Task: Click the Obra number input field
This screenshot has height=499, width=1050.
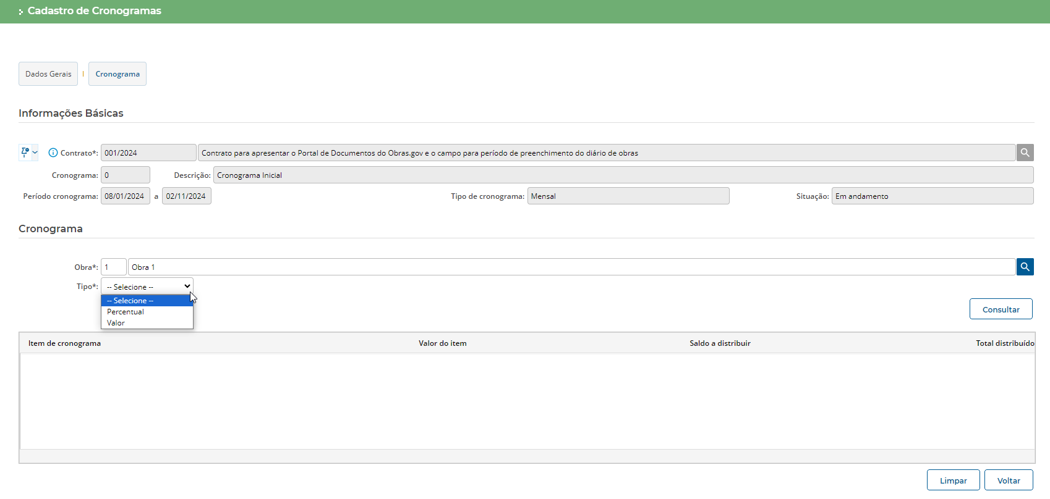Action: (x=114, y=267)
